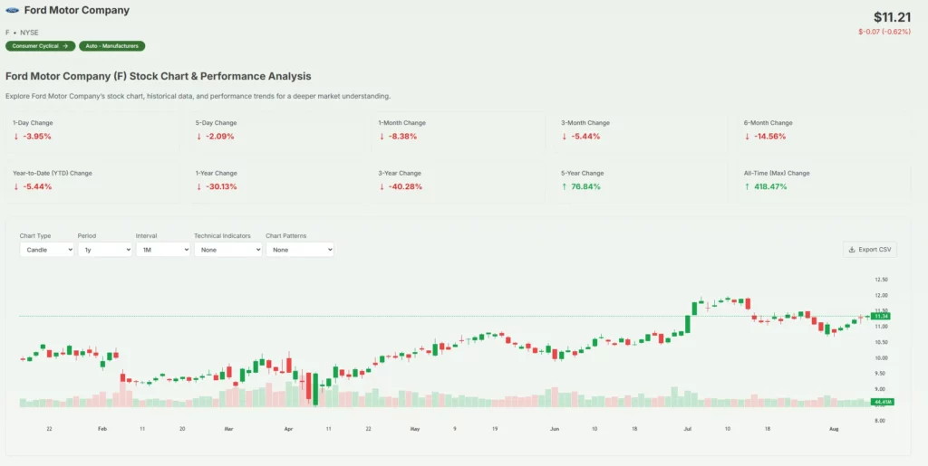Click the red down arrow in 1-Day Change
The width and height of the screenshot is (928, 466).
(x=15, y=137)
